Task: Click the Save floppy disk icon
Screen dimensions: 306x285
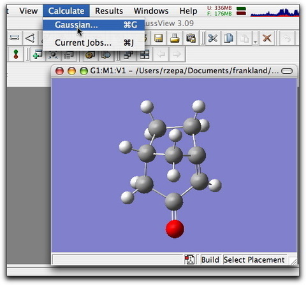Action: coord(159,38)
